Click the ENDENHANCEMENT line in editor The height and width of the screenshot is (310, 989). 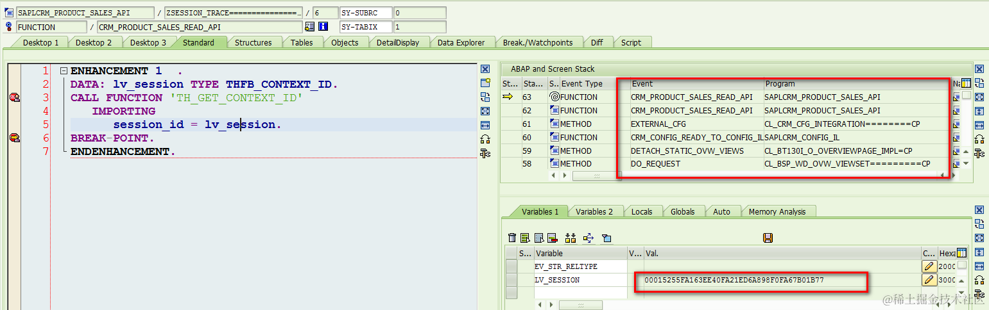click(123, 151)
